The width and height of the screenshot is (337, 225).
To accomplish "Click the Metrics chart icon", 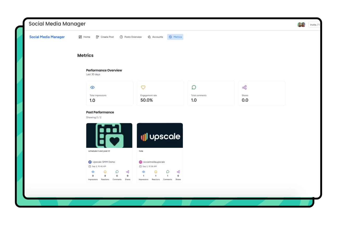I will click(170, 37).
